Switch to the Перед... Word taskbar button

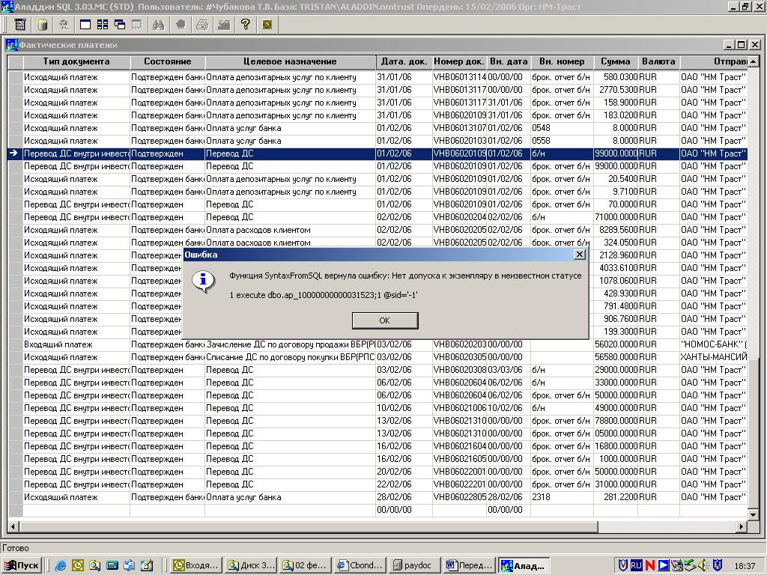(469, 565)
